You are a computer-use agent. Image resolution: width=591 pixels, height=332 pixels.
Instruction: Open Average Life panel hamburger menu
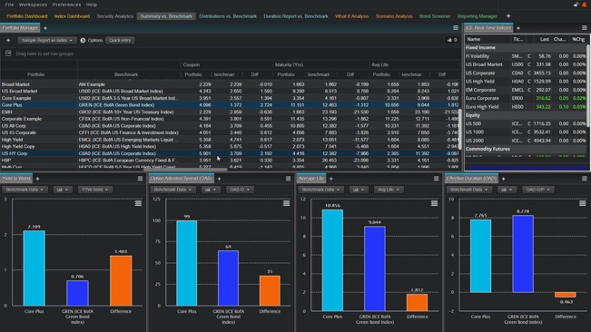point(436,179)
